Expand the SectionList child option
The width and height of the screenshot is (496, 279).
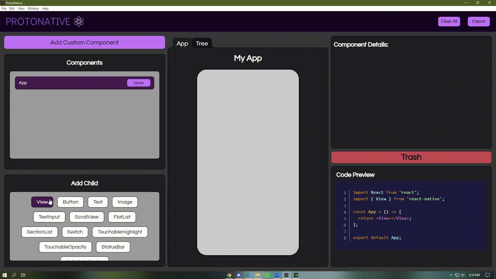click(x=39, y=232)
